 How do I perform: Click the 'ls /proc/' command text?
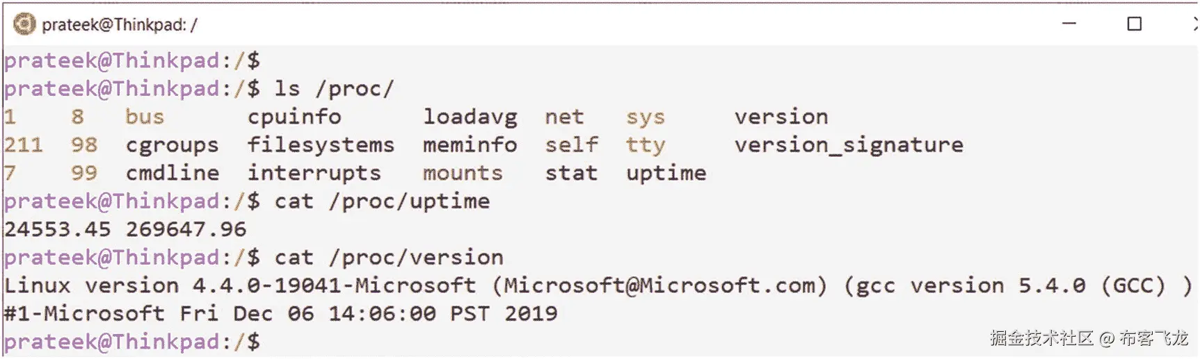334,89
